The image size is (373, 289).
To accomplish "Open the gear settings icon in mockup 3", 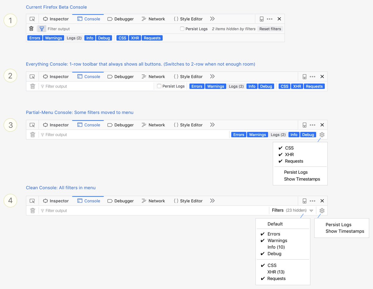I will point(322,135).
